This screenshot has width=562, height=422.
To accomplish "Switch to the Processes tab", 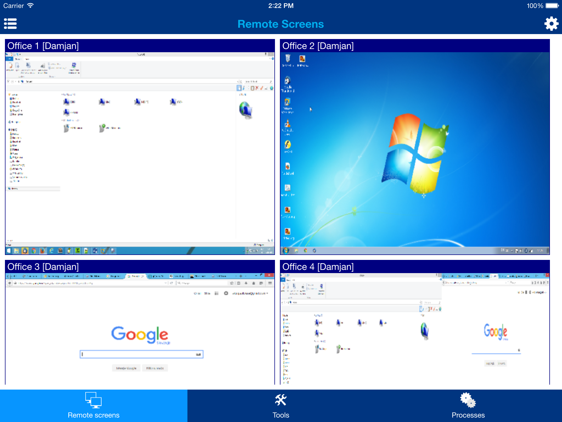I will (x=468, y=406).
